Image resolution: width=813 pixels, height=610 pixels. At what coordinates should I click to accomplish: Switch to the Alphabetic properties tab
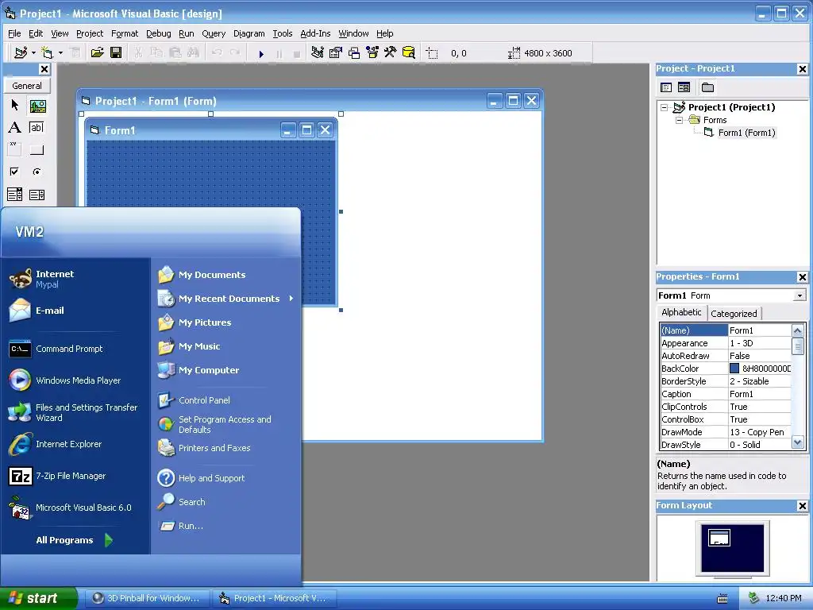[680, 312]
